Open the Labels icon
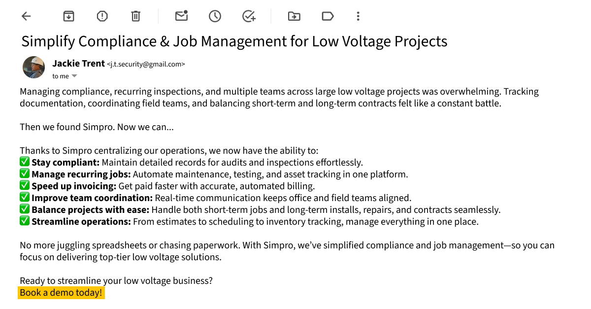This screenshot has width=591, height=309. coord(328,16)
